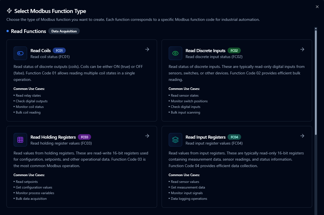Click the lightning bolt icon beside dialog title

[9, 11]
